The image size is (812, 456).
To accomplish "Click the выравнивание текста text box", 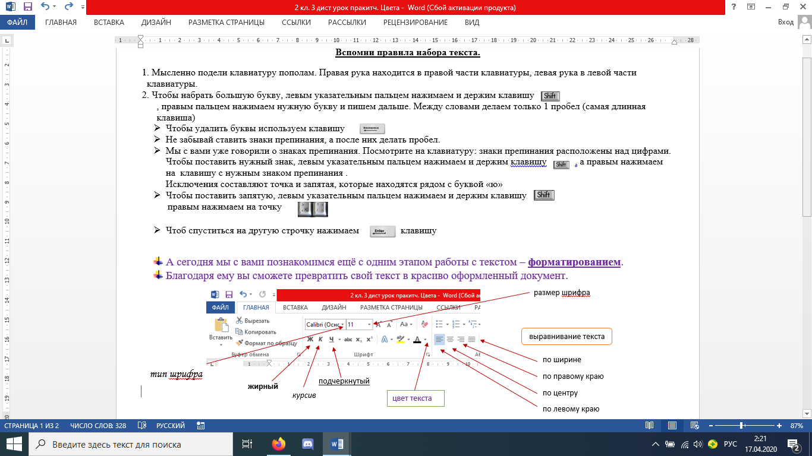I will point(566,336).
